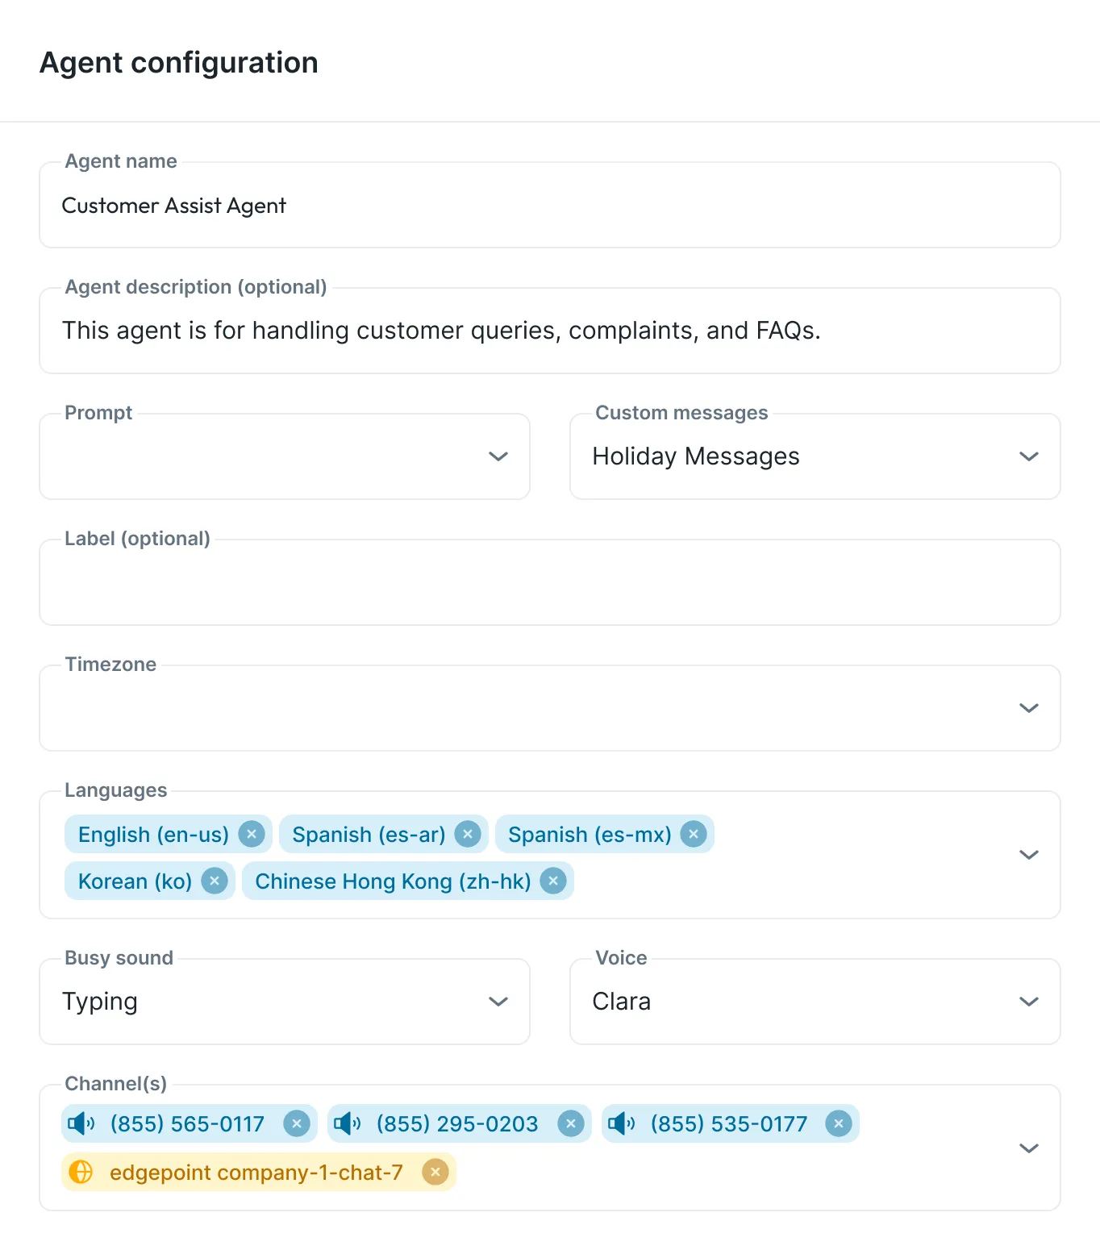Remove channel (855) 535-0177
Screen dimensions: 1100x1250
(x=839, y=1123)
